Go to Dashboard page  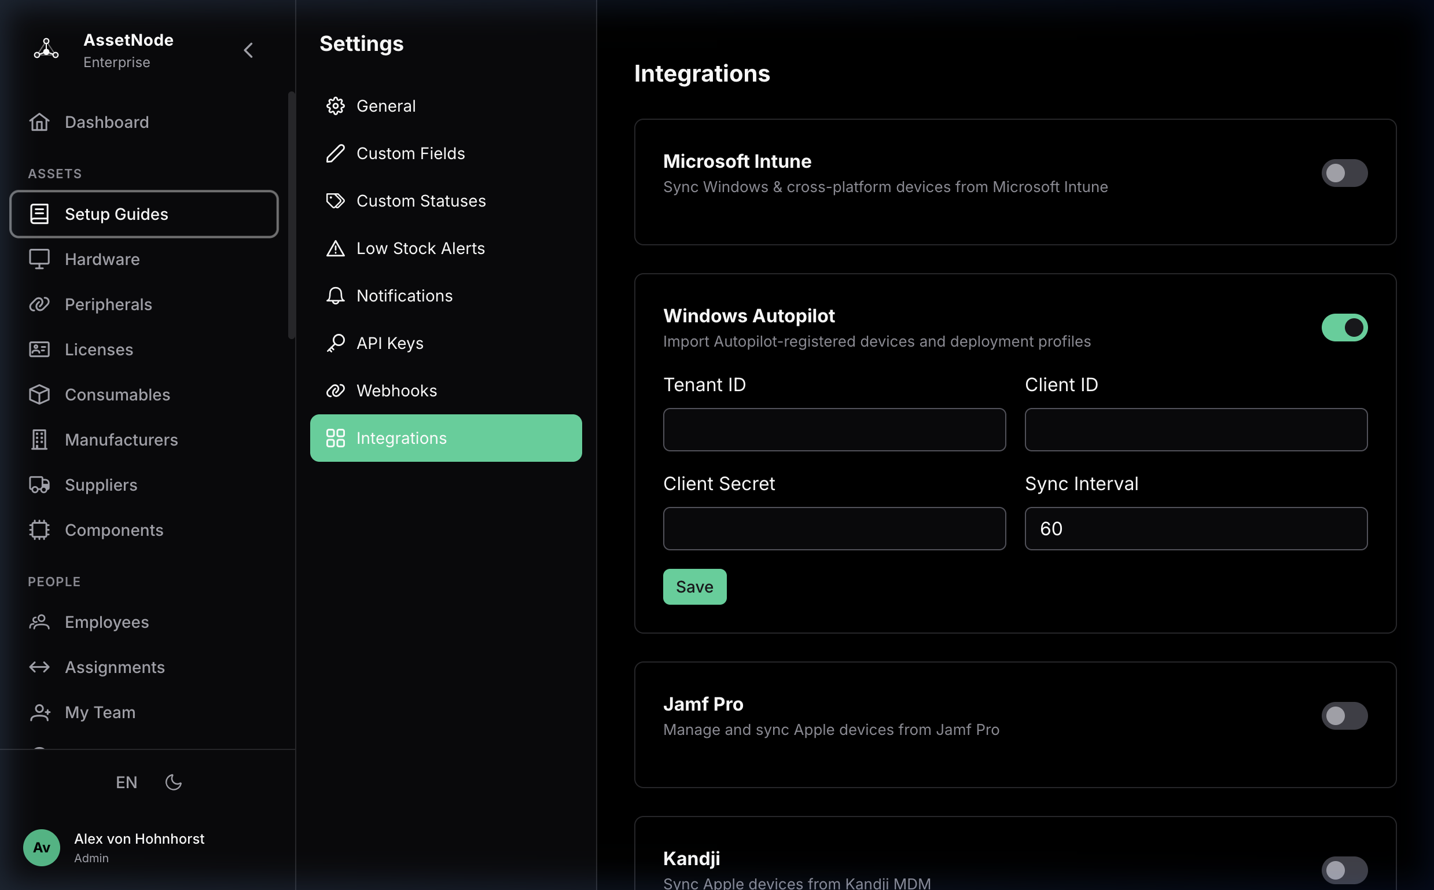[144, 122]
